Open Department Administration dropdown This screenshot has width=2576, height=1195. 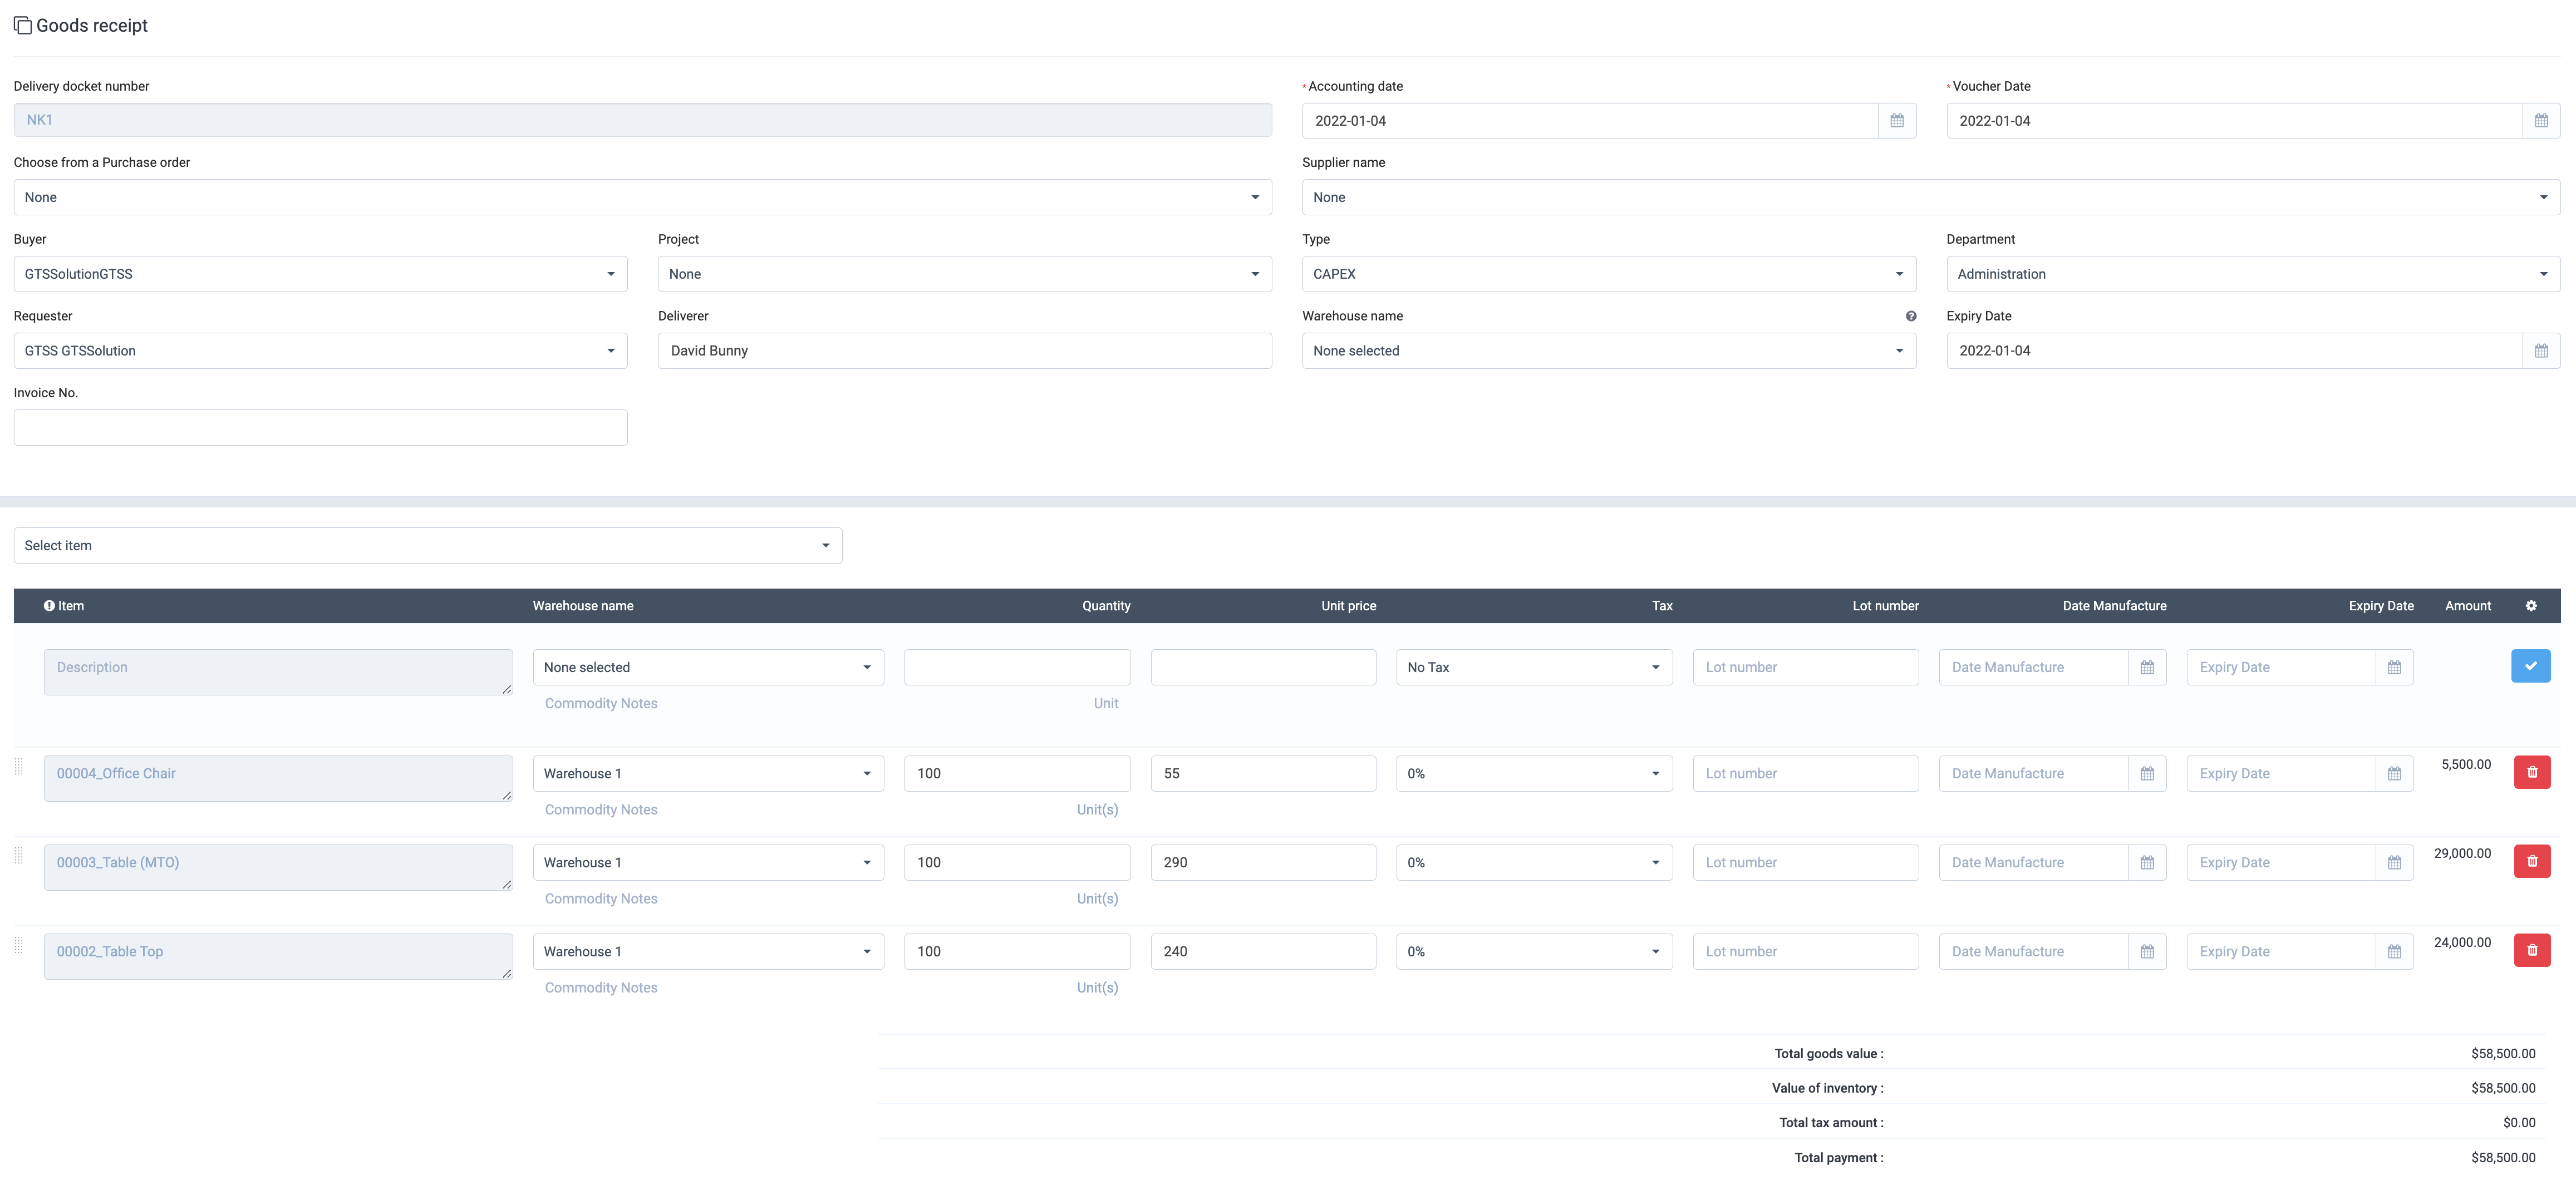[2252, 274]
